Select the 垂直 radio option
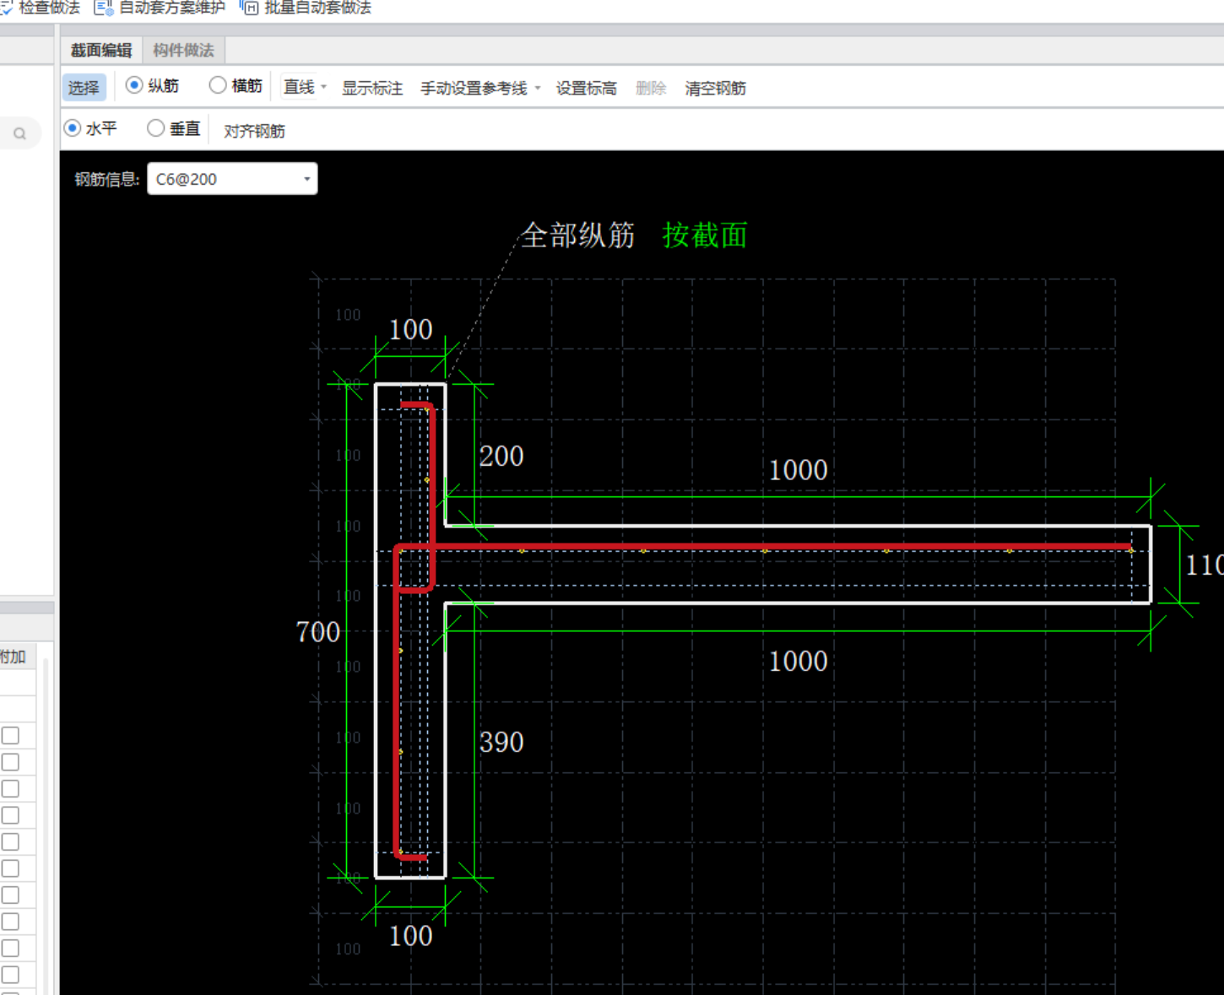The width and height of the screenshot is (1224, 995). (174, 128)
